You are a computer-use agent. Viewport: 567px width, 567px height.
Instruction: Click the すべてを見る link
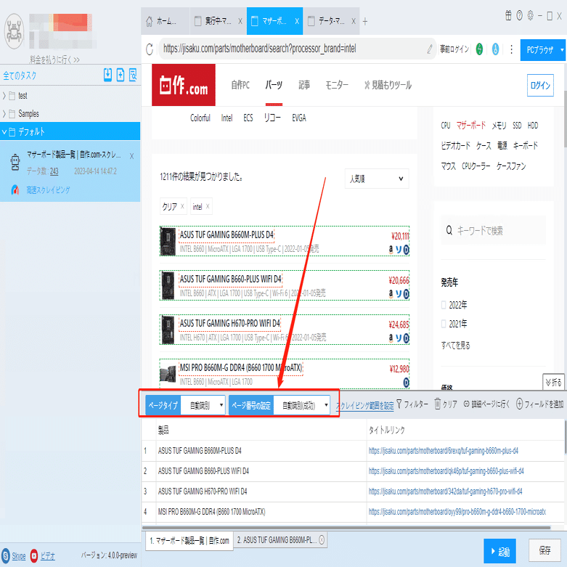(455, 346)
